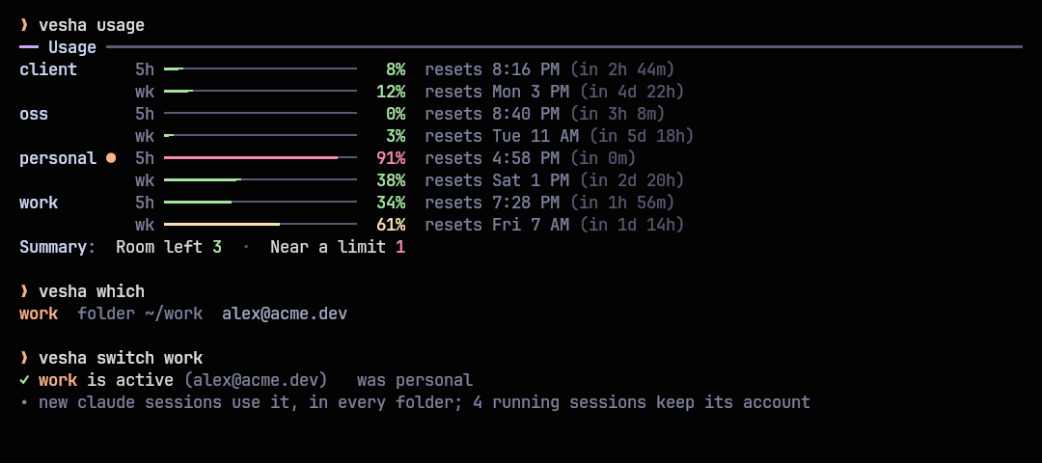The height and width of the screenshot is (463, 1042).
Task: Click the work weekly yellow usage bar
Action: click(260, 224)
